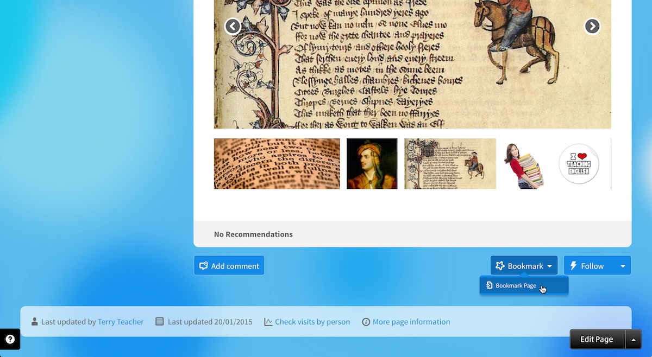Image resolution: width=652 pixels, height=357 pixels.
Task: Select the Lord Byron portrait thumbnail
Action: (372, 163)
